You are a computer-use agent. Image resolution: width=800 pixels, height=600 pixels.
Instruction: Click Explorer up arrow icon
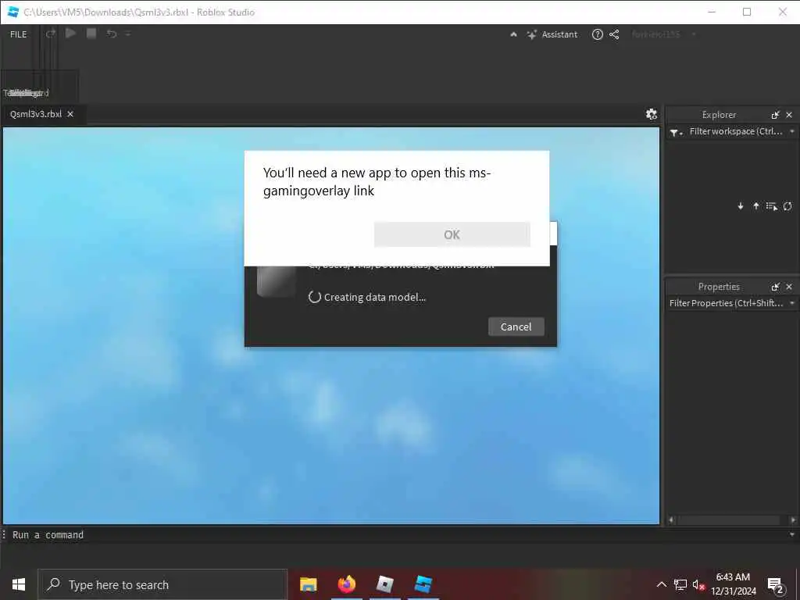point(756,206)
